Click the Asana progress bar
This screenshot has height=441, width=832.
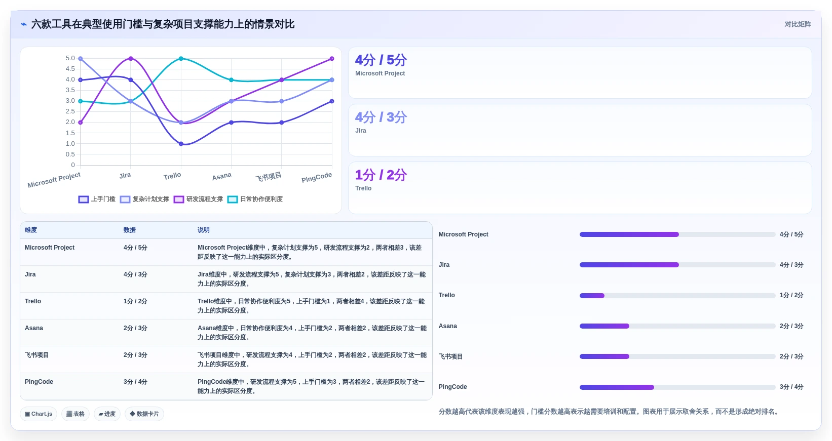[x=677, y=326]
